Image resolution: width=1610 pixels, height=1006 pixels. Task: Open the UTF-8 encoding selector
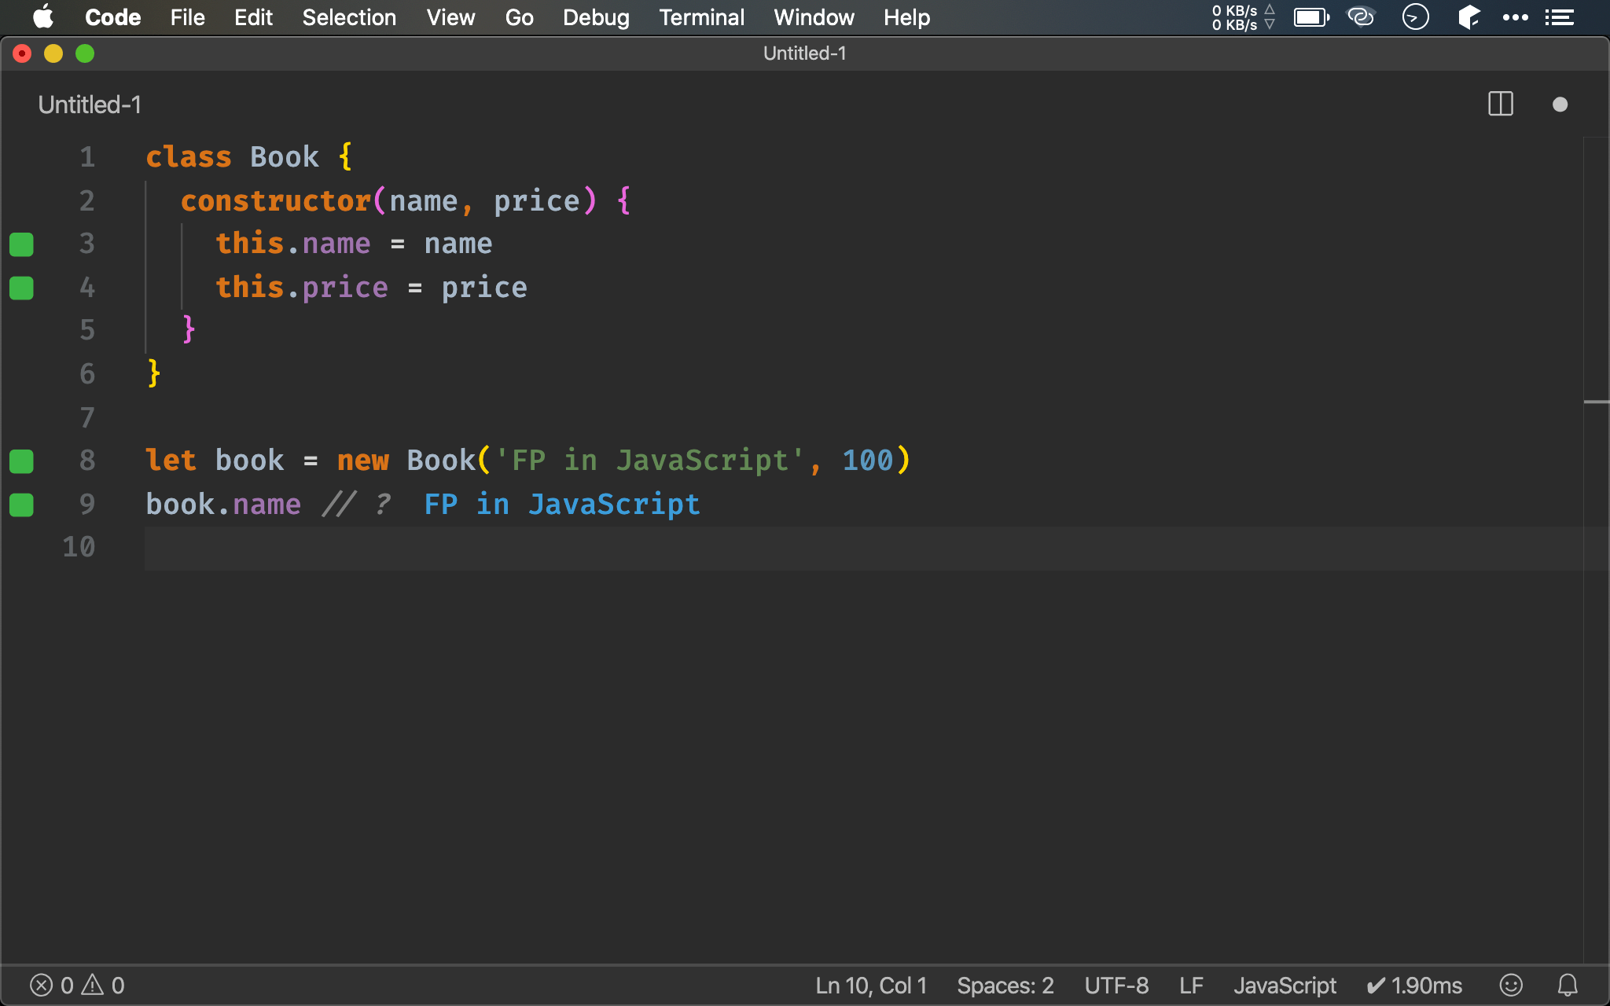1116,985
